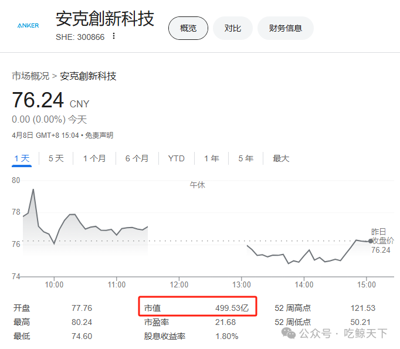This screenshot has width=400, height=349.
Task: Click the 市值 value 499.53亿
Action: pyautogui.click(x=232, y=308)
